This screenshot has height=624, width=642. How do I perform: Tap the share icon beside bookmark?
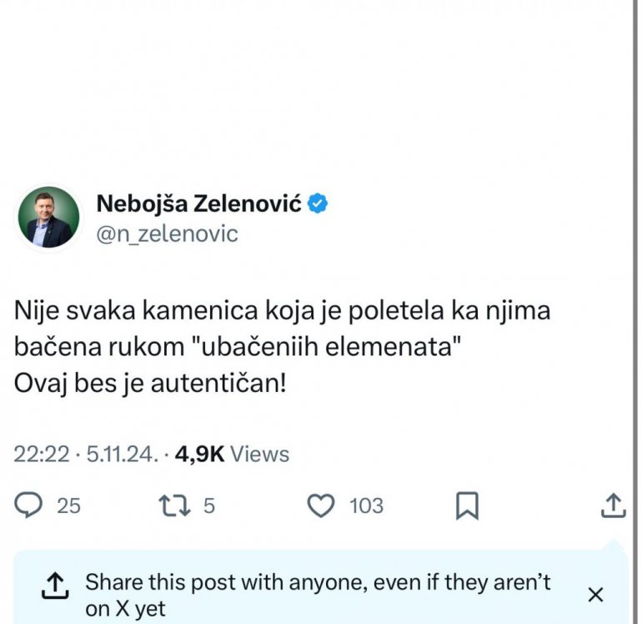(613, 505)
